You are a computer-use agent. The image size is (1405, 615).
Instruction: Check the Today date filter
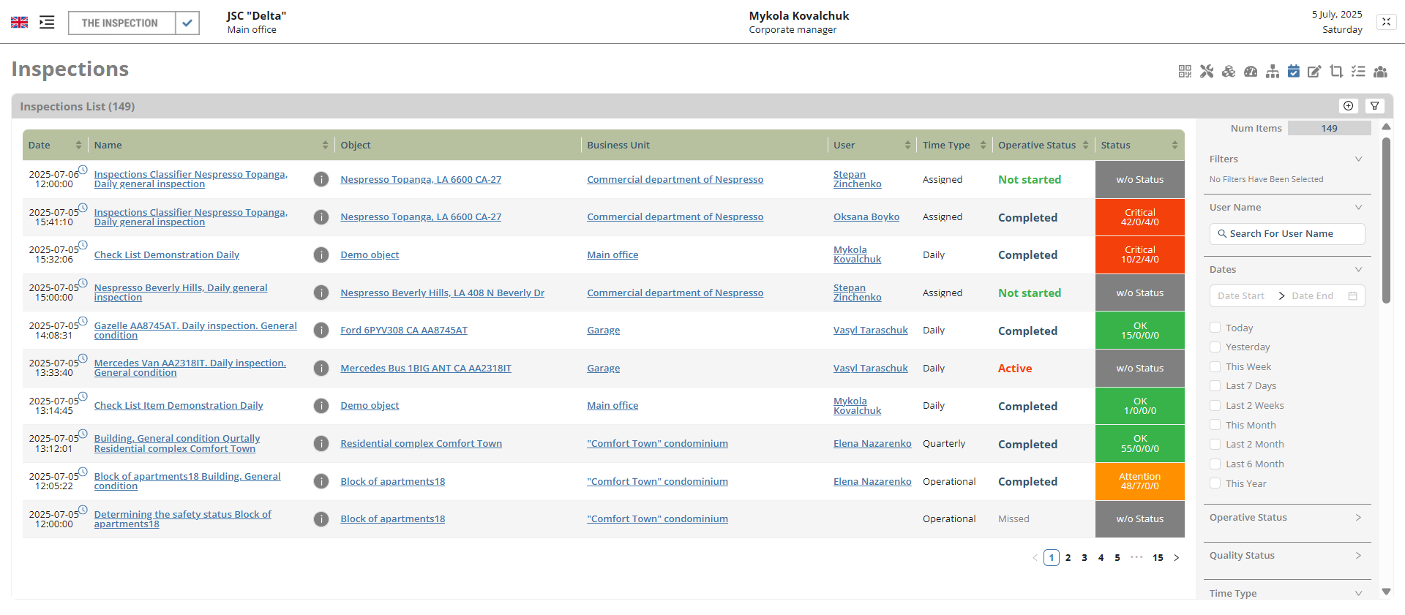click(x=1215, y=328)
